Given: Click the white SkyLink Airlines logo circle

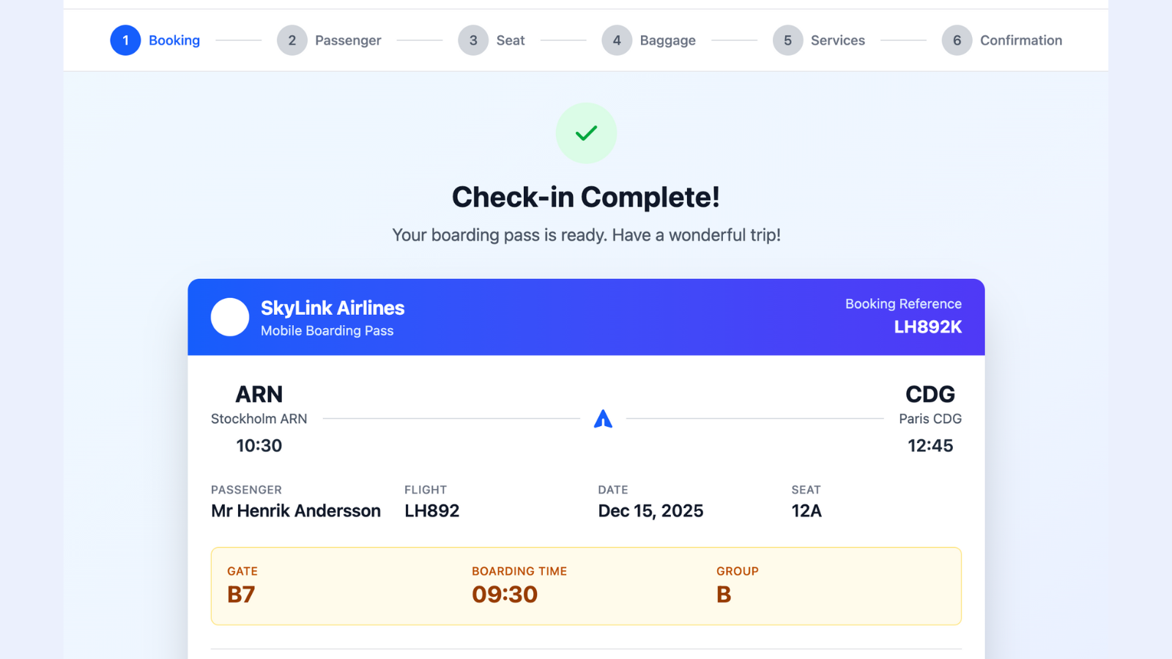Looking at the screenshot, I should (230, 317).
